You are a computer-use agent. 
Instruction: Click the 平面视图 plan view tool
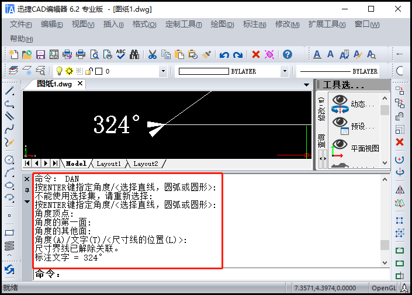point(355,148)
